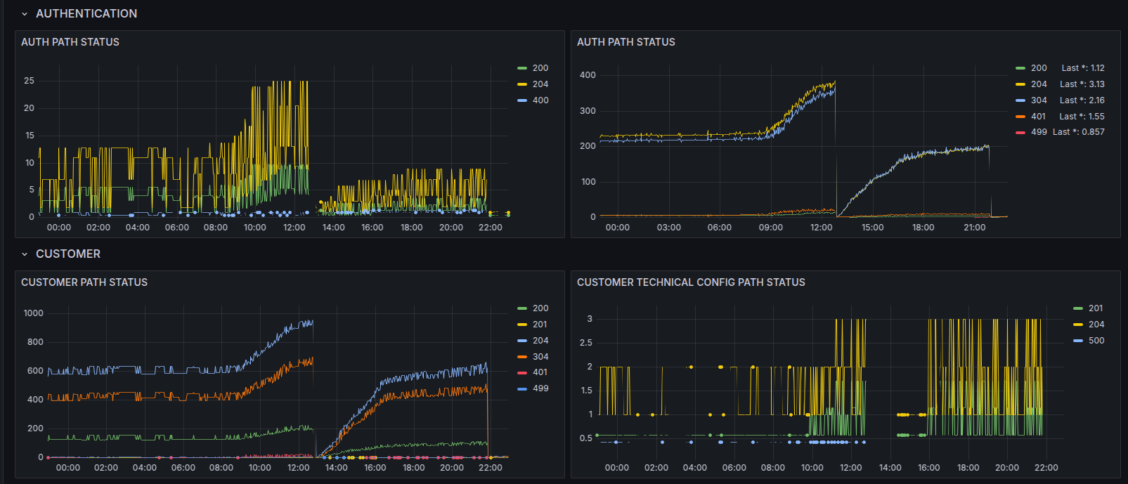Toggle the 204 series in CUSTOMER PATH STATUS legend
This screenshot has height=484, width=1128.
point(540,341)
